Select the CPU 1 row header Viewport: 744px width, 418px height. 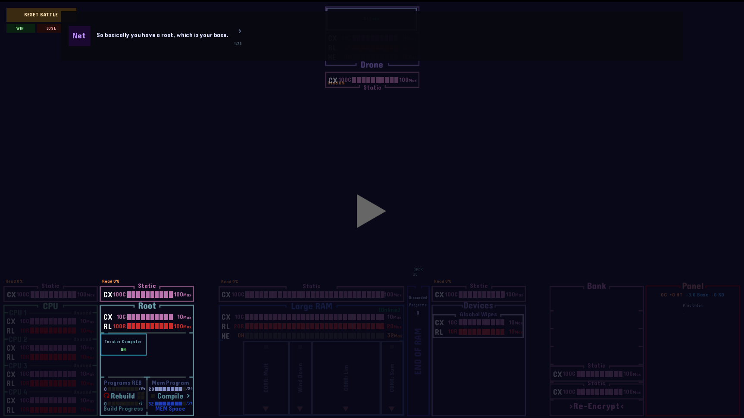[18, 313]
